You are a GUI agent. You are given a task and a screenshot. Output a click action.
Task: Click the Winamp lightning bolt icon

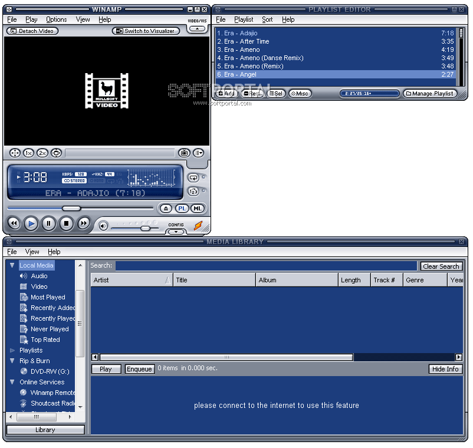point(198,226)
